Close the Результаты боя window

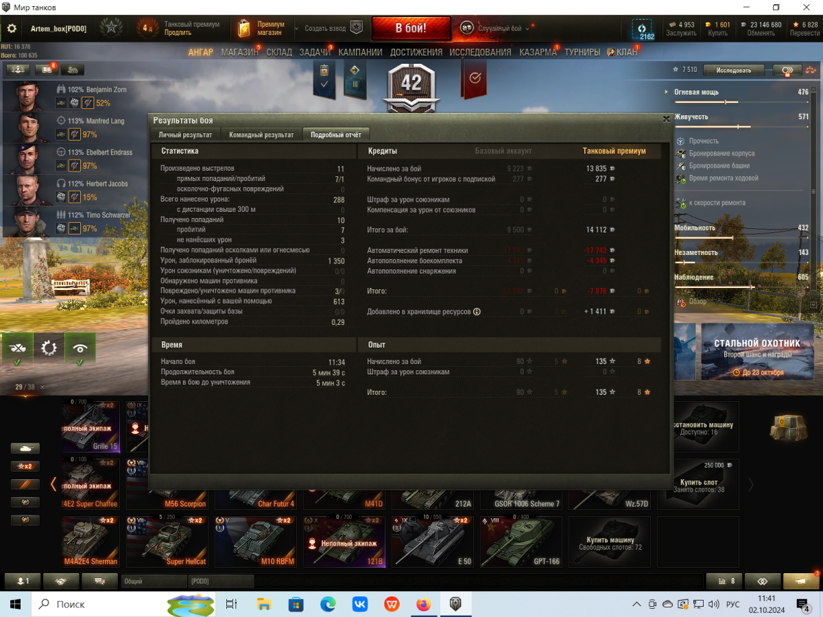coord(666,119)
